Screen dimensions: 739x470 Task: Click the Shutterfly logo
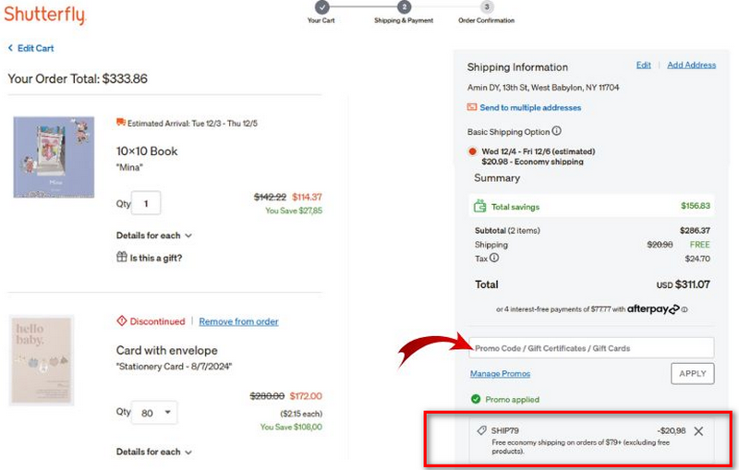(45, 16)
